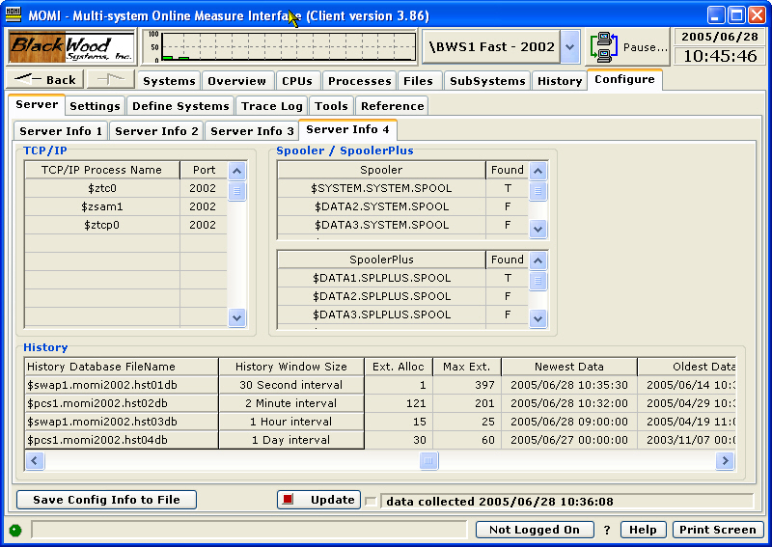Click the History horizontal scrollbar thumb
The height and width of the screenshot is (547, 772).
(428, 461)
